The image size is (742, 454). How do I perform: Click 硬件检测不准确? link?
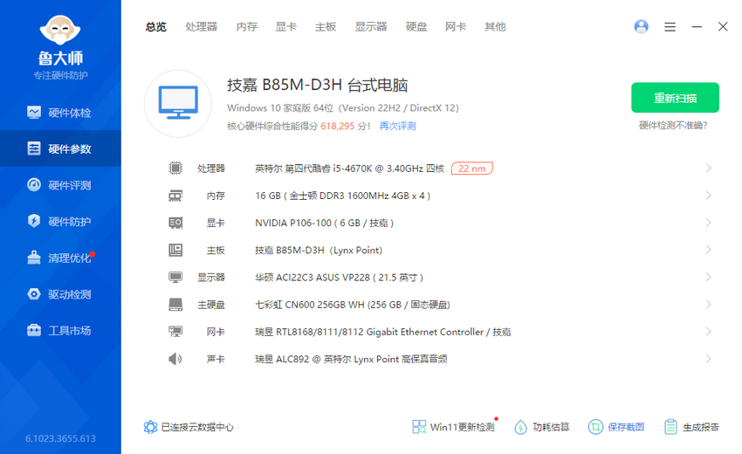coord(673,126)
